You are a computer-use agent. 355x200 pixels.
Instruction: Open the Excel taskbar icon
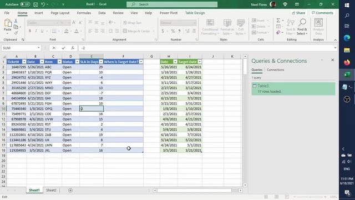[347, 74]
